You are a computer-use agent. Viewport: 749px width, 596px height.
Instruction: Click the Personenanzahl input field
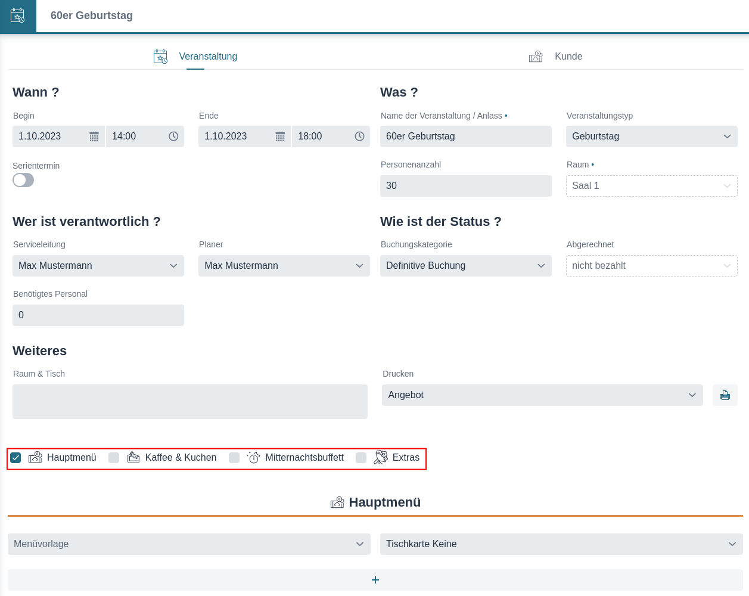pyautogui.click(x=465, y=186)
